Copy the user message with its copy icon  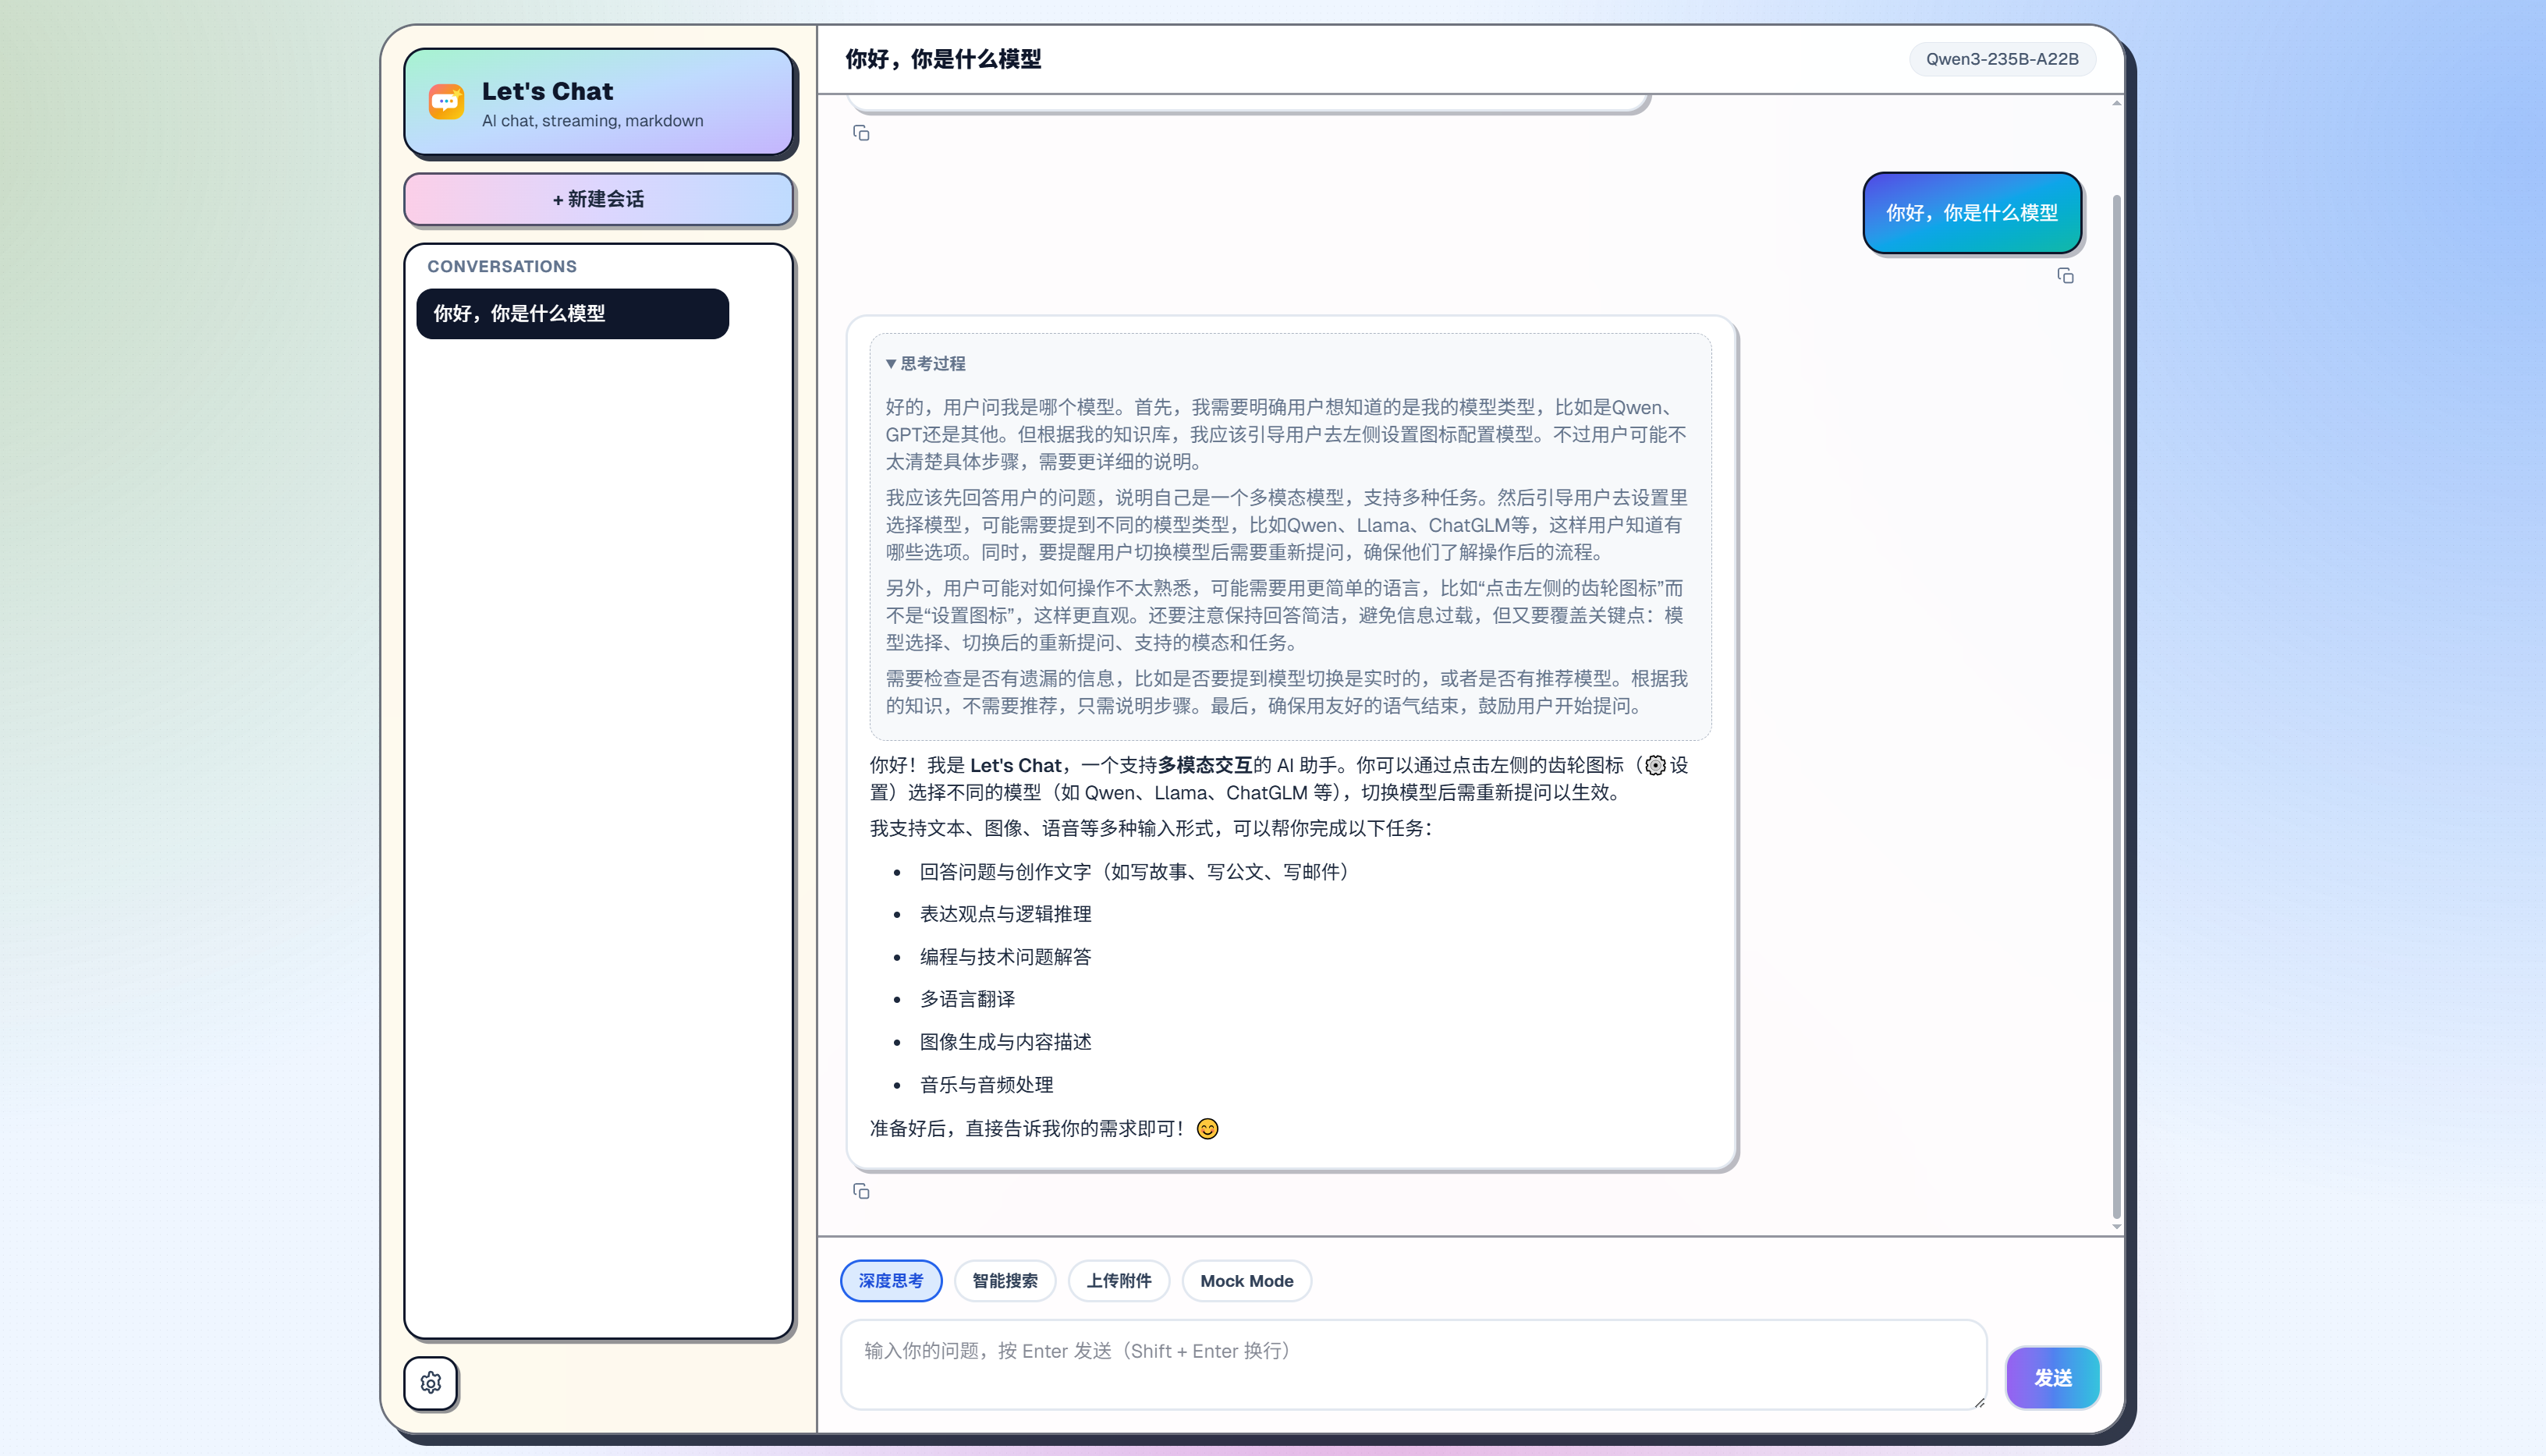[x=2065, y=276]
